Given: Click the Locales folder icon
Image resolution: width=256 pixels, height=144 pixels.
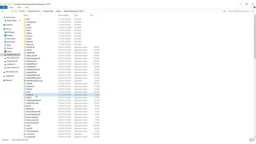Looking at the screenshot, I should pos(25,28).
